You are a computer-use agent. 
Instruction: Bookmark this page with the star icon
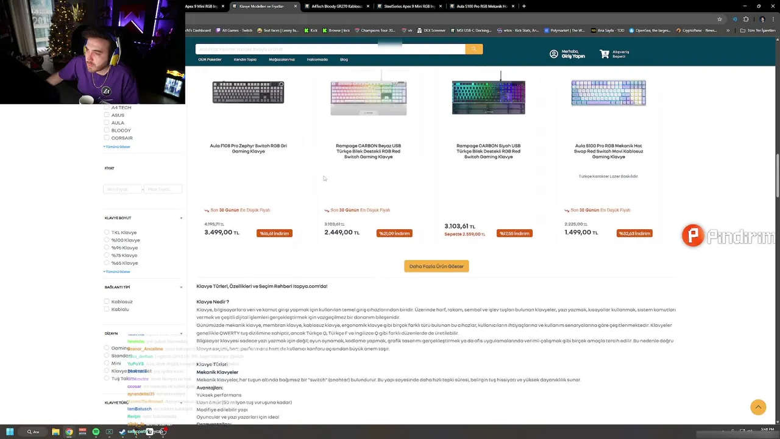coord(720,19)
